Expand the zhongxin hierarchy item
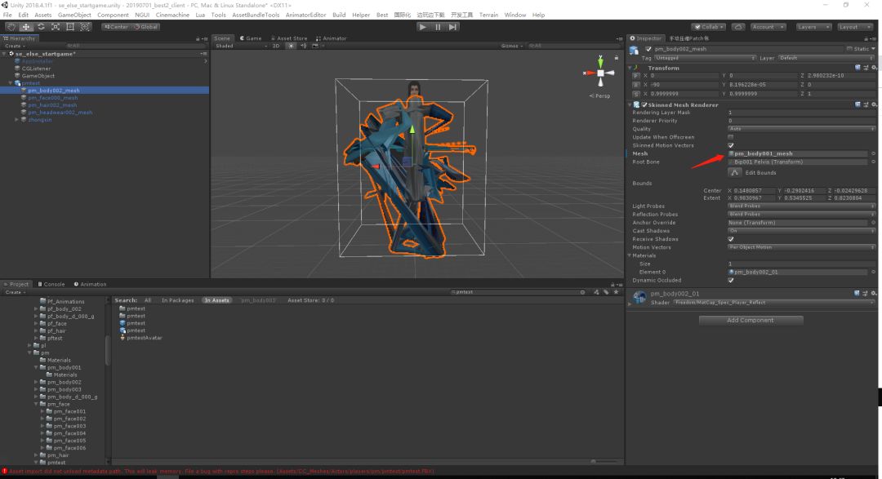This screenshot has width=882, height=479. 17,119
